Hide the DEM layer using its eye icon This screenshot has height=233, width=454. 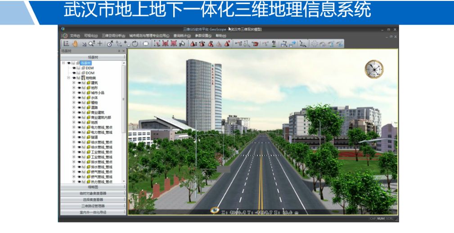click(74, 68)
